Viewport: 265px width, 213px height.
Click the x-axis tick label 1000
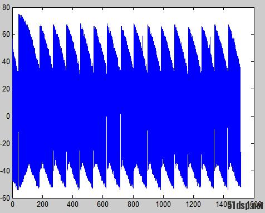[x=163, y=205]
